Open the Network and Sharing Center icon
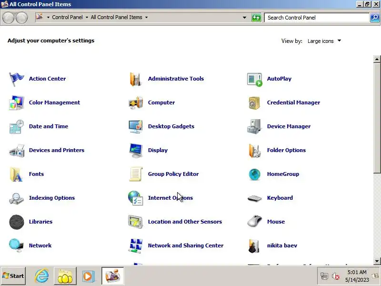 tap(136, 245)
